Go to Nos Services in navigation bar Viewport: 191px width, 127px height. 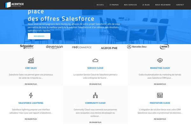pos(130,5)
